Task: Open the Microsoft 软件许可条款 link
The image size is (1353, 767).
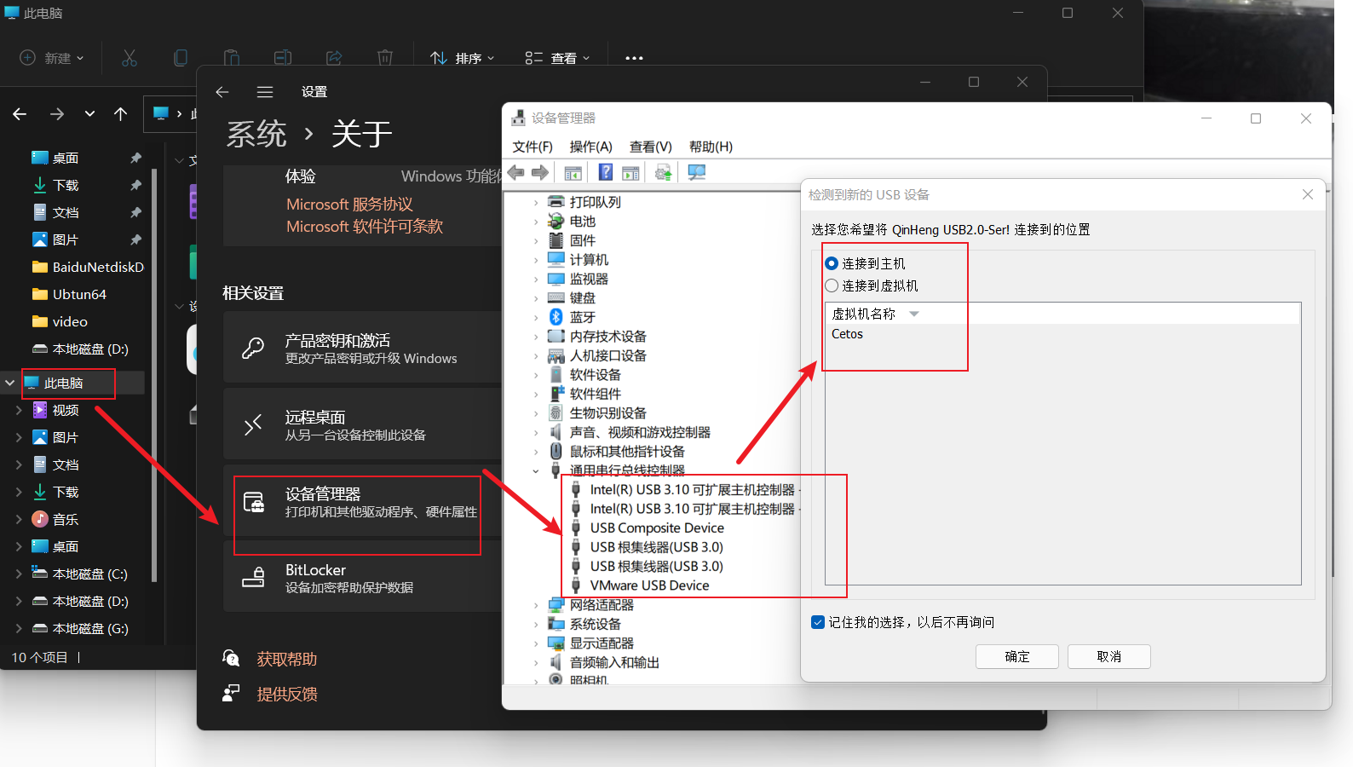Action: coord(365,227)
